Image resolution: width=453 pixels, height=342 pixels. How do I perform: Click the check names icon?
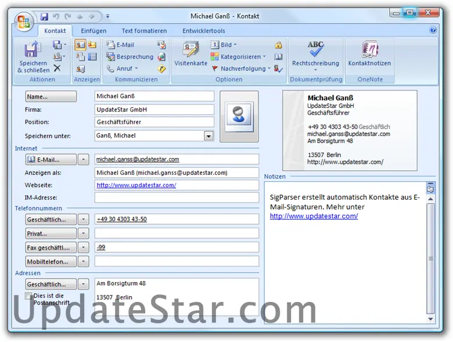[x=278, y=69]
